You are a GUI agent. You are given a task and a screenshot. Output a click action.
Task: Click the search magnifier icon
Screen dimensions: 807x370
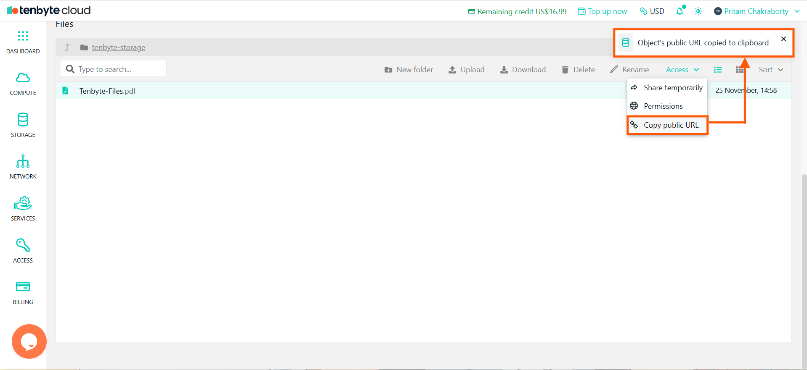(70, 69)
